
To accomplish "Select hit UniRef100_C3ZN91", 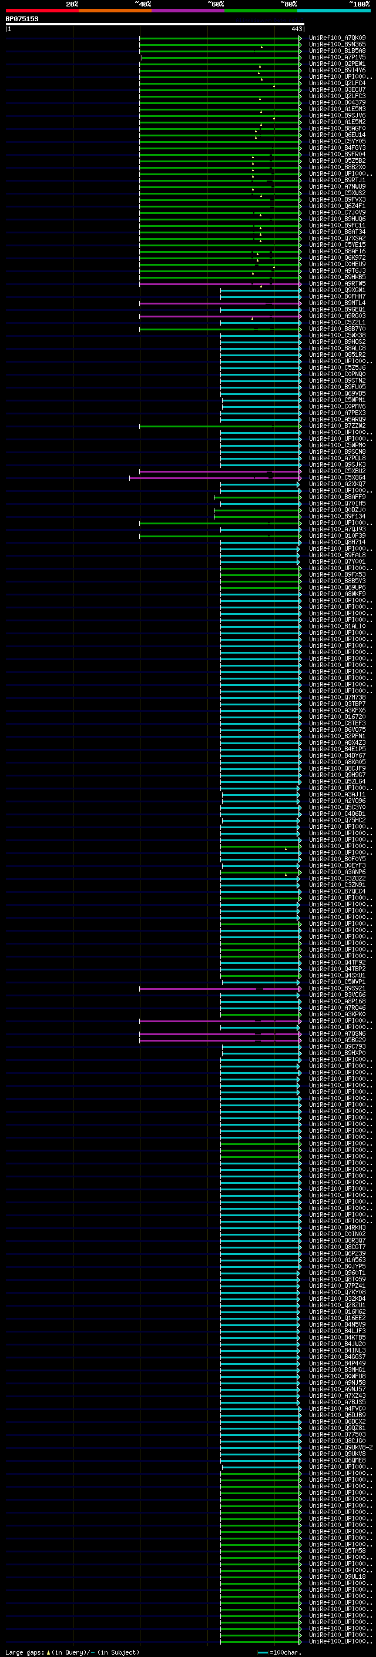I will tap(337, 885).
